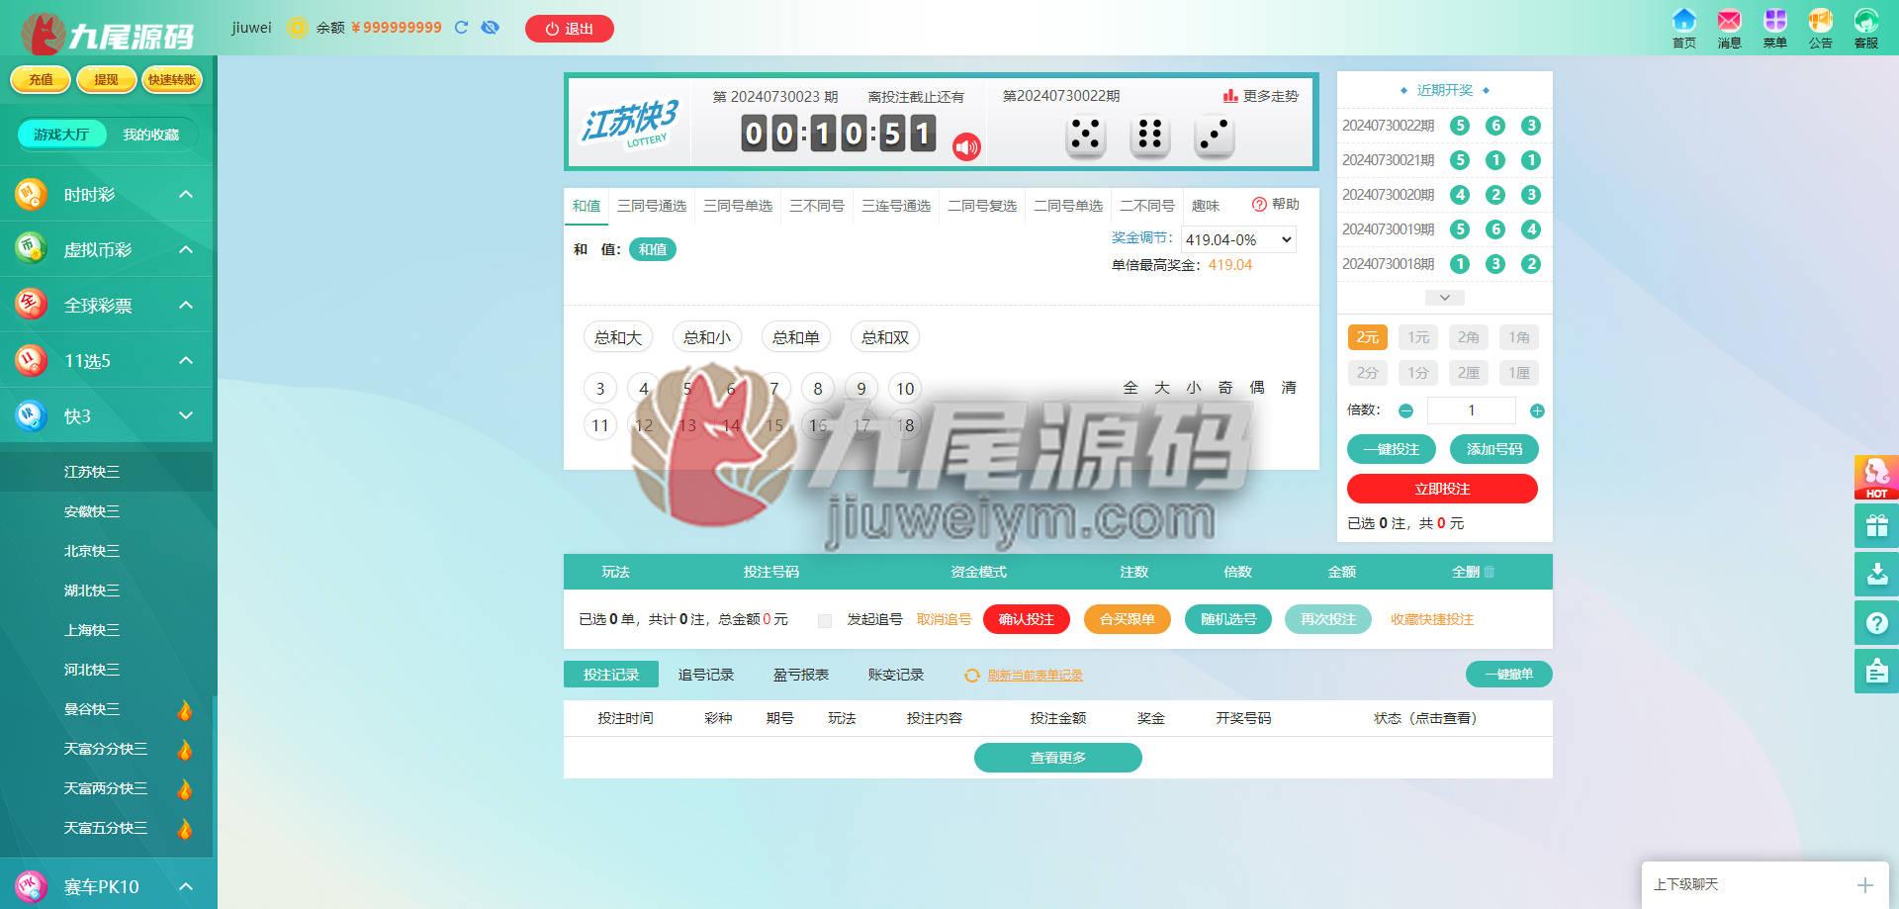This screenshot has height=909, width=1899.
Task: Refresh the account balance
Action: [x=461, y=28]
